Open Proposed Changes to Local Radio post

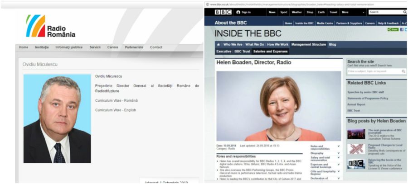pos(385,146)
